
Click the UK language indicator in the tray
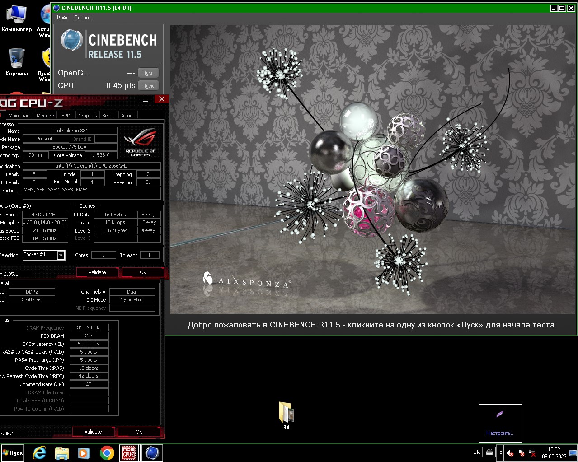(476, 452)
